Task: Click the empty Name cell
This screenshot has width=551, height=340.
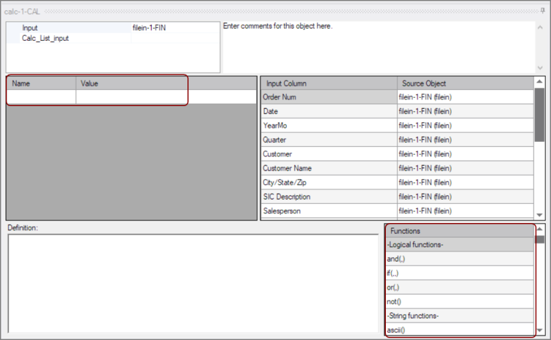Action: (x=42, y=97)
